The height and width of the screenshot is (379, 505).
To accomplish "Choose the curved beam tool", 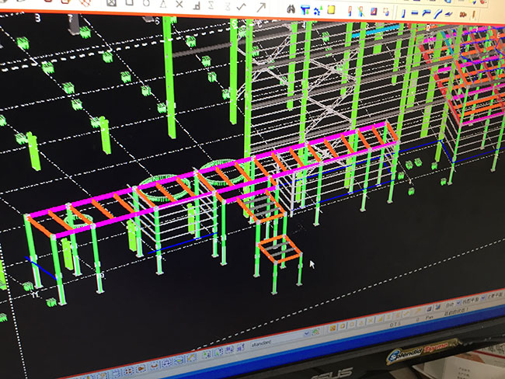I will [438, 13].
